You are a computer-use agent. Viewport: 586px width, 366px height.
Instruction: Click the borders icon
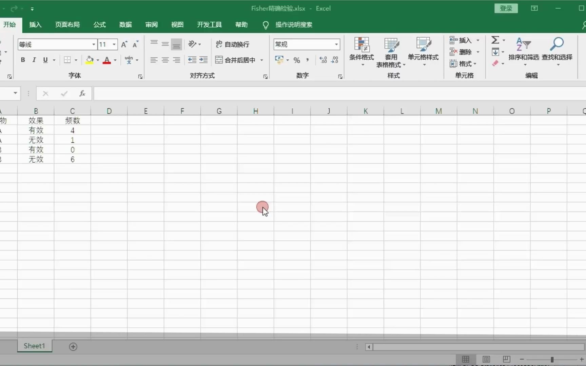click(x=67, y=60)
